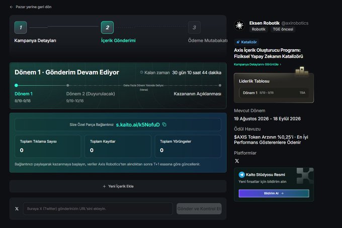Click the '30 gün 10 saat 44 dakika' text
The height and width of the screenshot is (228, 342).
tap(197, 72)
